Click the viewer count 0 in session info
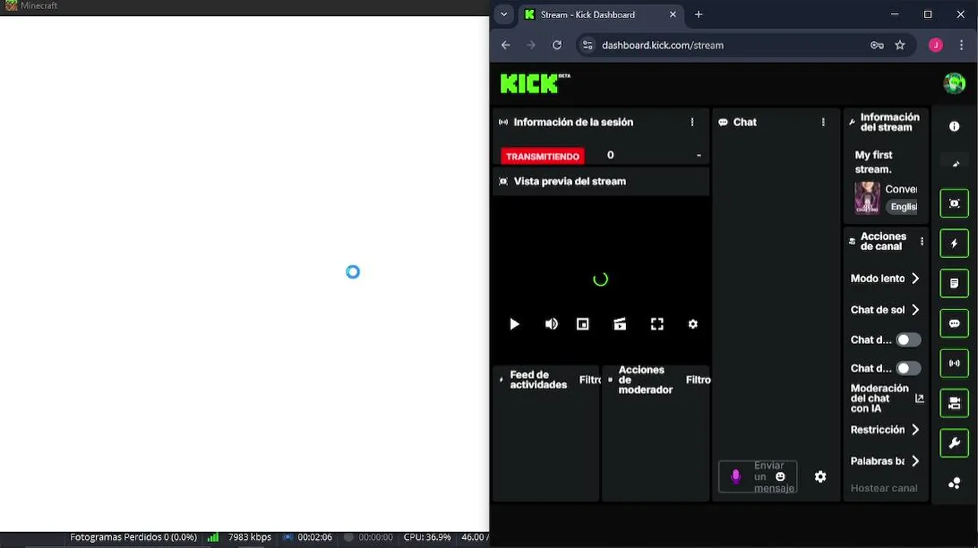 click(610, 155)
